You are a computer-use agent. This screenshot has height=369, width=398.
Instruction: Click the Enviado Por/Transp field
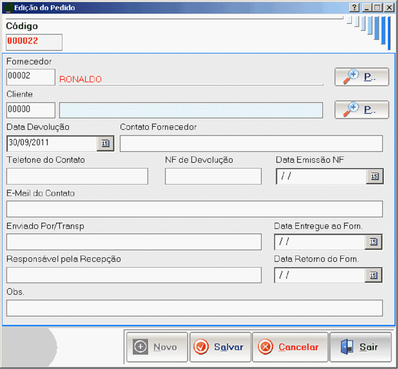134,242
